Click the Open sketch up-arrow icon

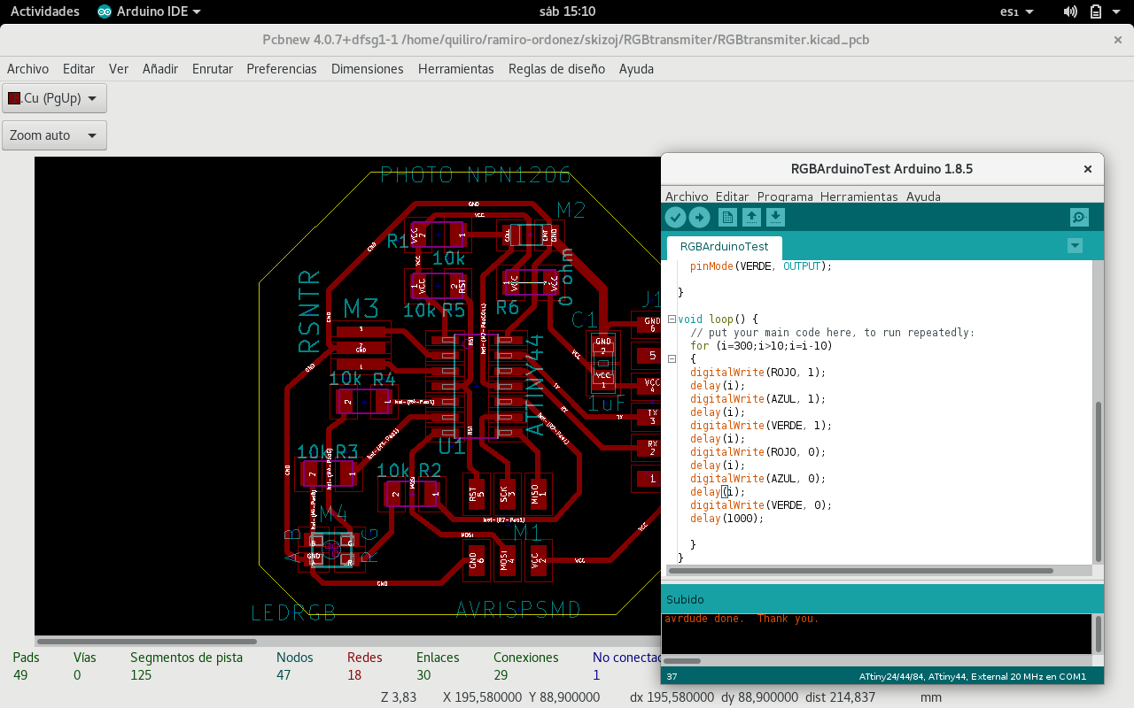point(751,218)
